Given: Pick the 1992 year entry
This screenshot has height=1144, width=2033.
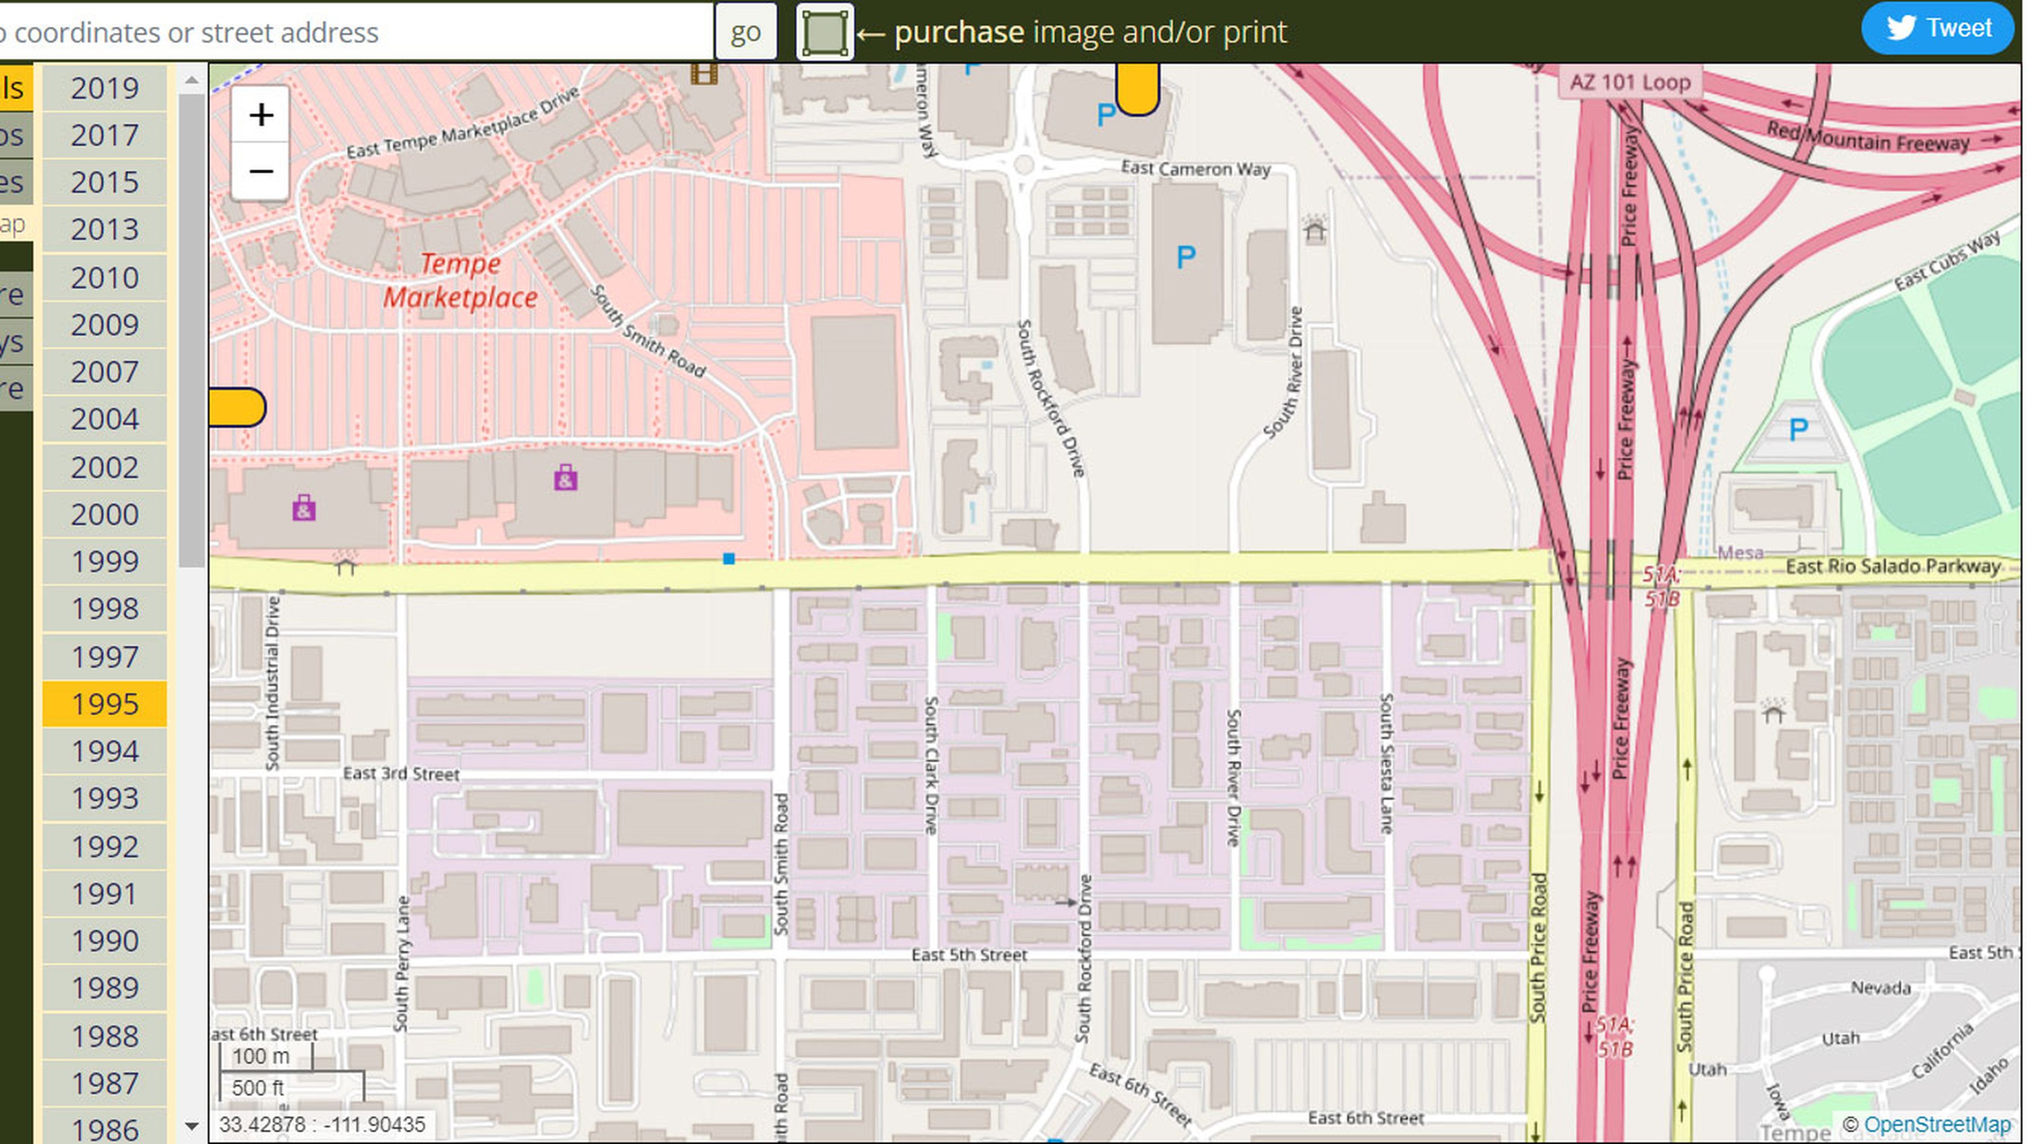Looking at the screenshot, I should pyautogui.click(x=104, y=846).
